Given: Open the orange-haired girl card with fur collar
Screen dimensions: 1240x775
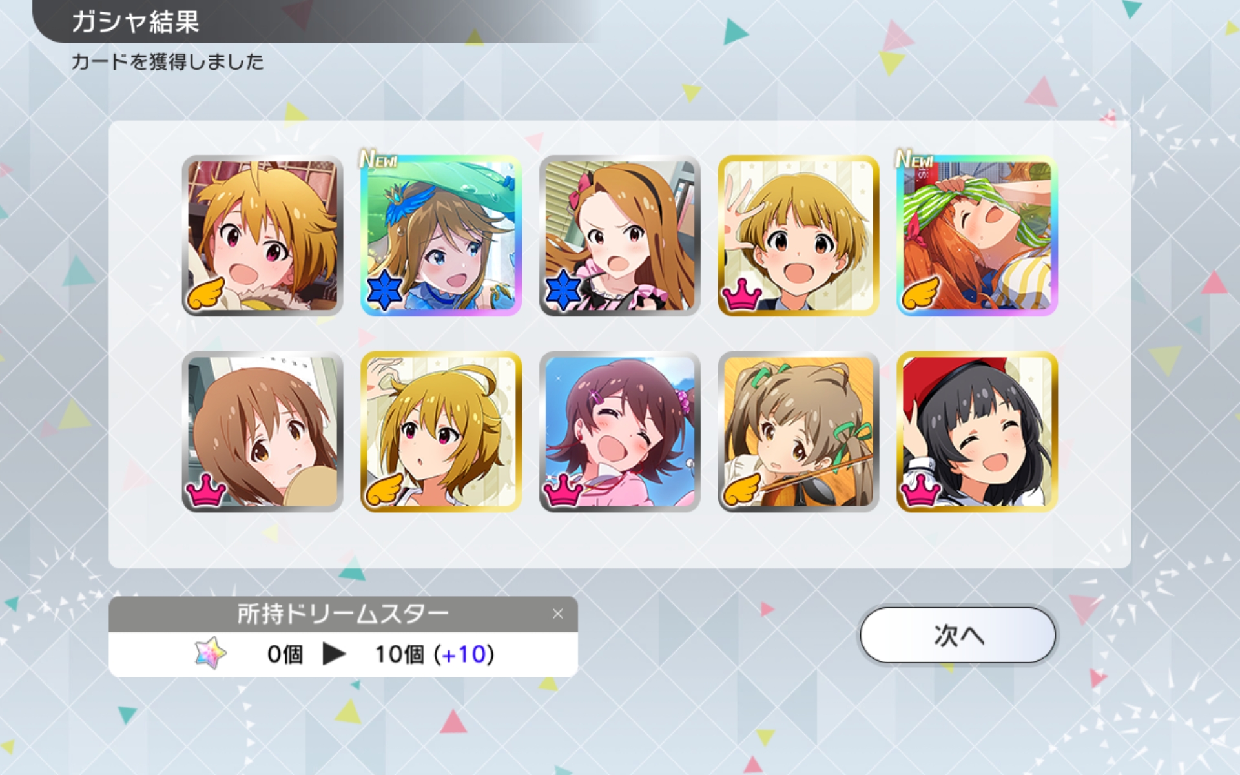Looking at the screenshot, I should click(262, 236).
